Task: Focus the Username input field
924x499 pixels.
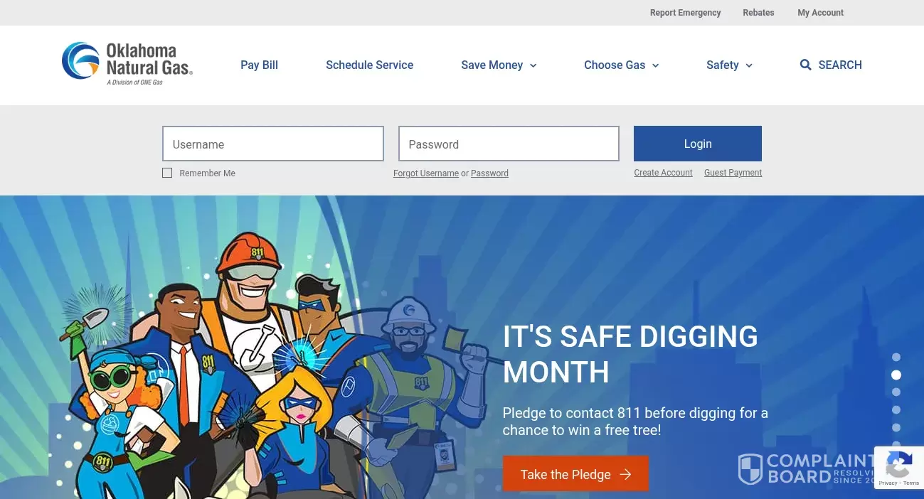Action: coord(273,144)
